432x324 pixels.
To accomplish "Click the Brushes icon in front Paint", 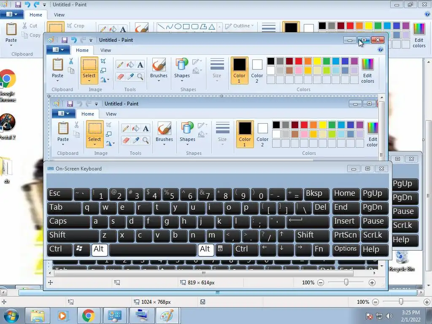I will (159, 65).
